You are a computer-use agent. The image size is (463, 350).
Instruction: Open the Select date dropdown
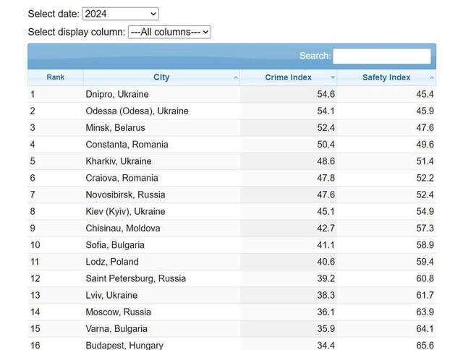coord(120,14)
